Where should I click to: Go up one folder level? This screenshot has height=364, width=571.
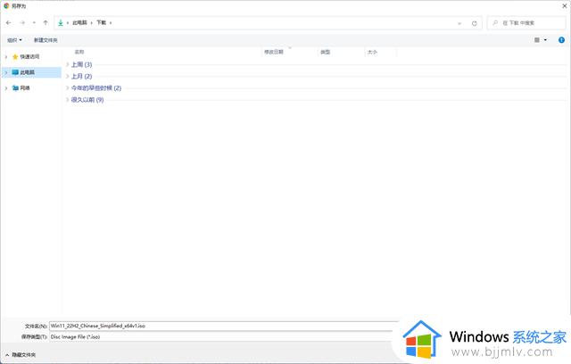click(x=46, y=22)
